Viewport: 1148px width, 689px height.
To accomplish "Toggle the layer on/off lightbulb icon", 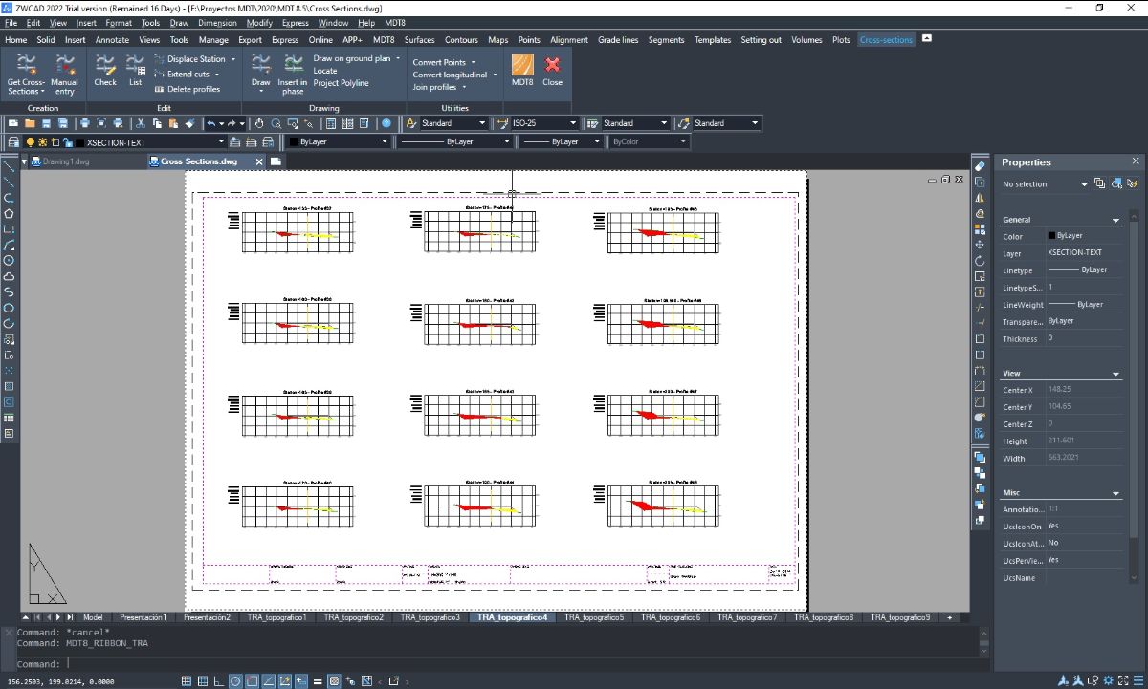I will click(30, 141).
